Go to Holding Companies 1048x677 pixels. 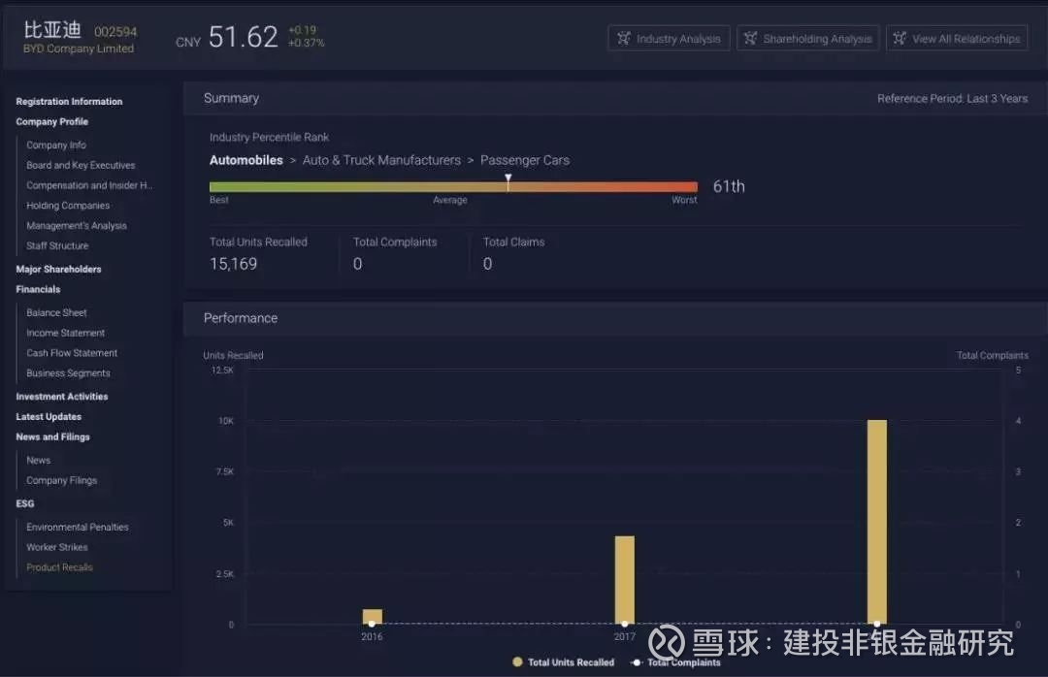click(x=68, y=206)
